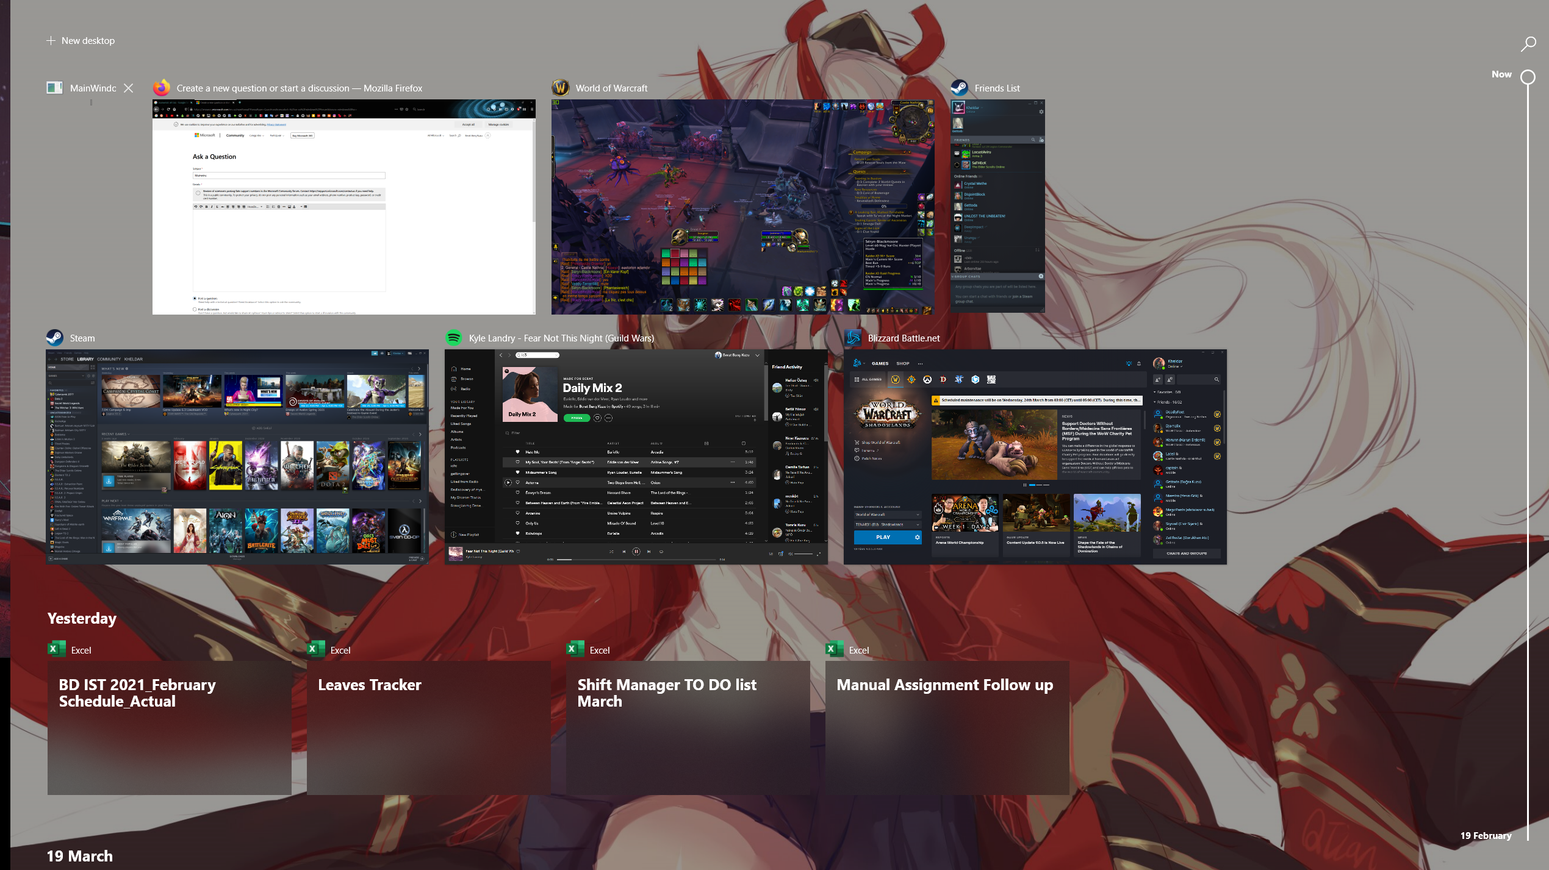Toggle the Spotify play/pause button
Viewport: 1549px width, 870px height.
pos(636,552)
